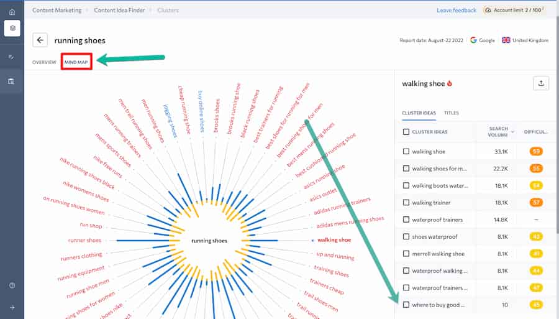The height and width of the screenshot is (319, 559).
Task: Select 'asics outlet' mind map node
Action: click(323, 195)
